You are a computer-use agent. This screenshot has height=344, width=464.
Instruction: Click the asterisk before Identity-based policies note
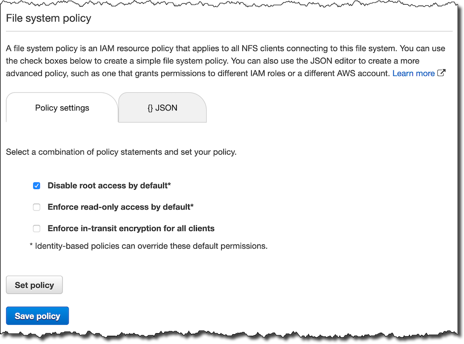tap(31, 245)
